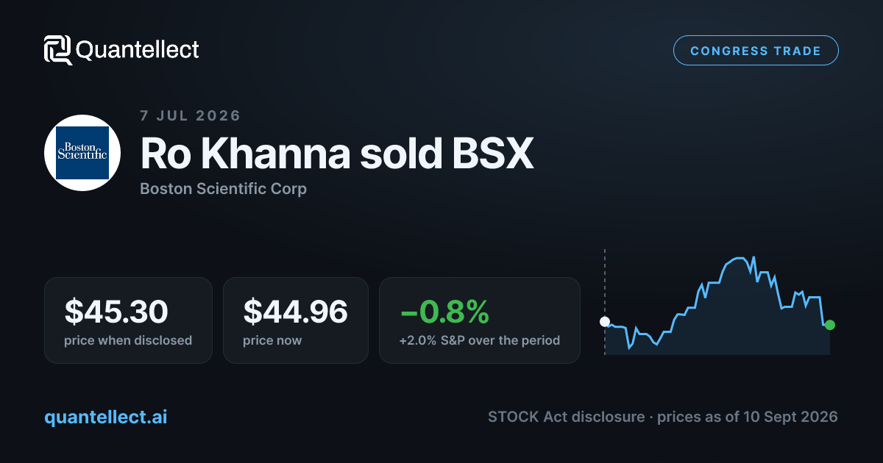The image size is (883, 463).
Task: Click the price now caption
Action: (272, 340)
